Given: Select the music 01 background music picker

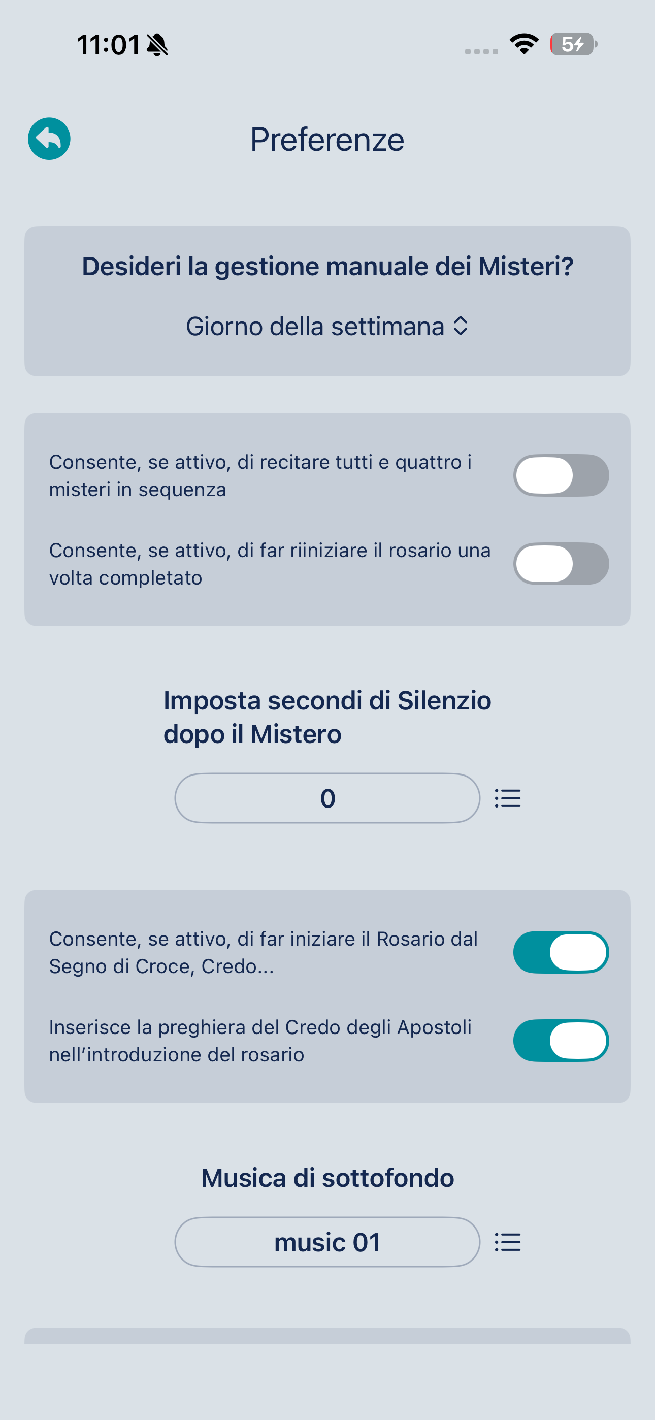Looking at the screenshot, I should click(x=327, y=1242).
